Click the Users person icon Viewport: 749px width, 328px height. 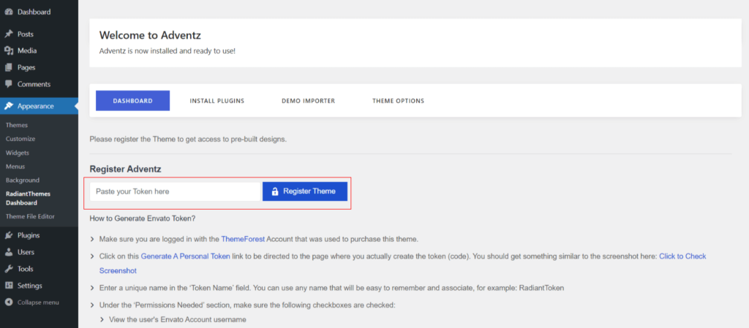9,253
